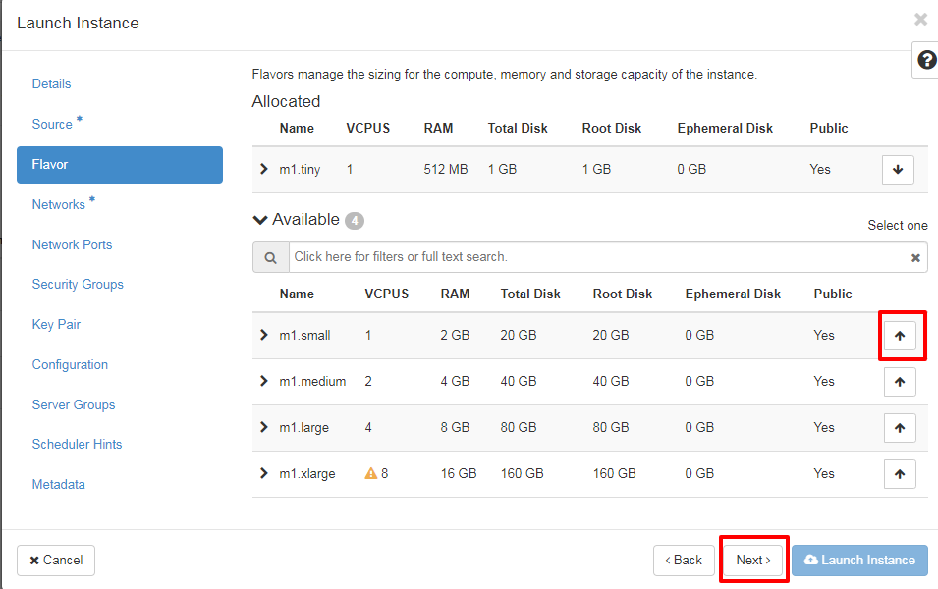Expand the m1.medium row details
This screenshot has width=938, height=589.
(264, 381)
